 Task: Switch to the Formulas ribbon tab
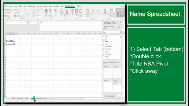click(39, 6)
